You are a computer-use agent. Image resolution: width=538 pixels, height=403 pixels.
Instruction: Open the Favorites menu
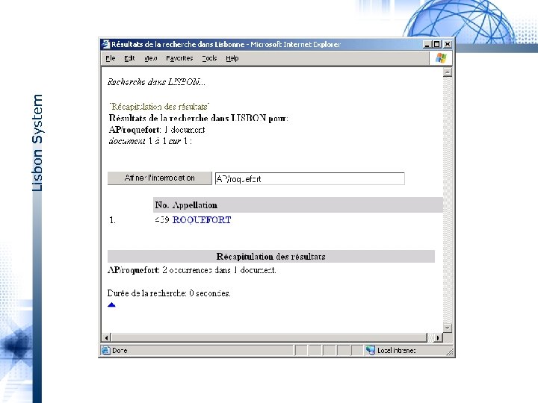(x=179, y=58)
